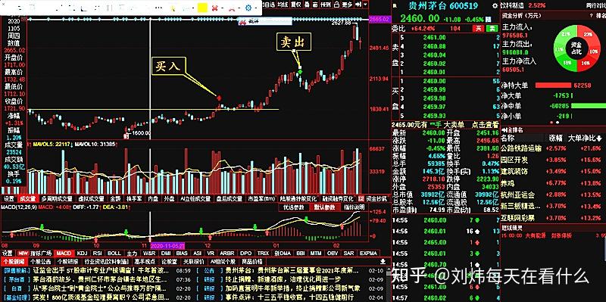The image size is (606, 302).
Task: Click the 优选参数 button
Action: click(x=293, y=207)
